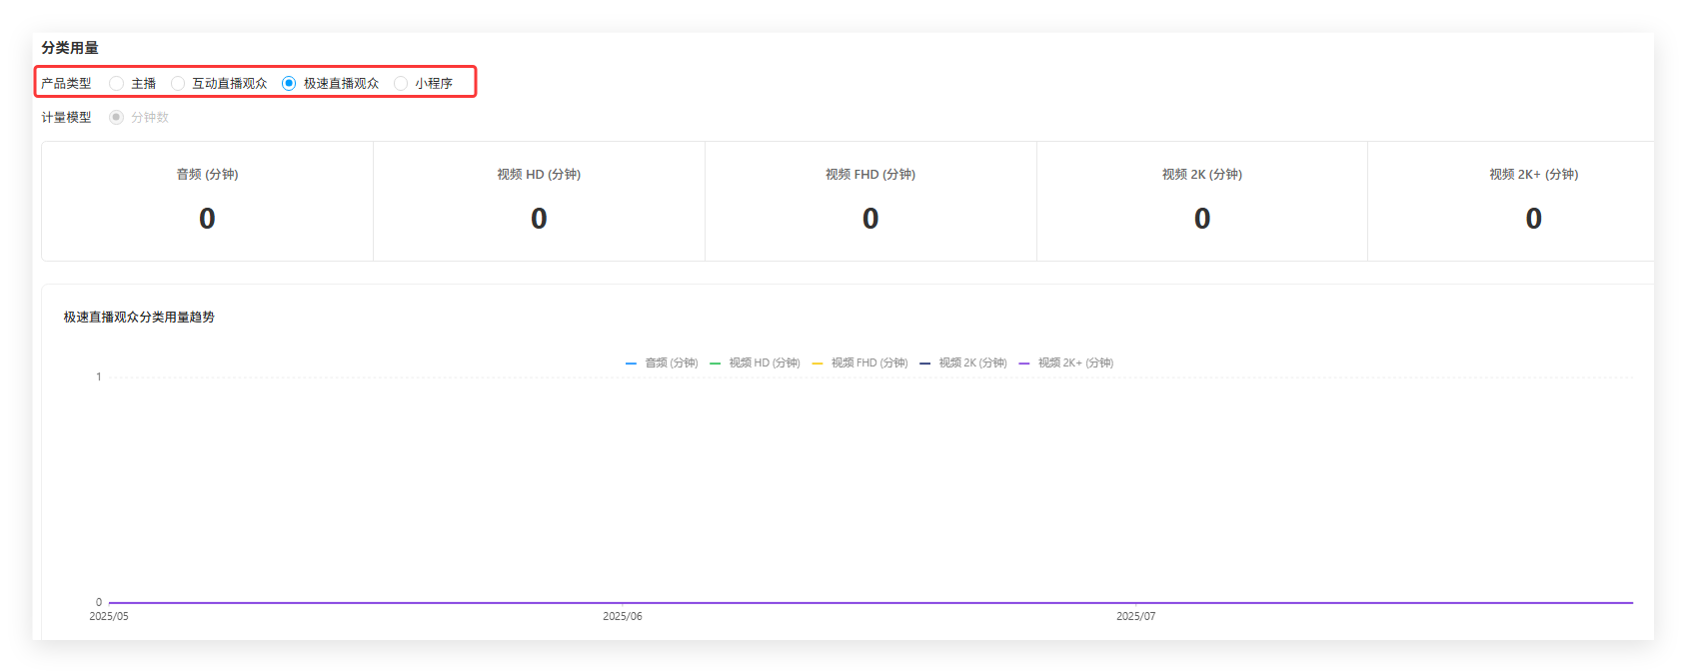The width and height of the screenshot is (1686, 672).
Task: Click the 2025/07 x-axis date label
Action: coord(1135,617)
